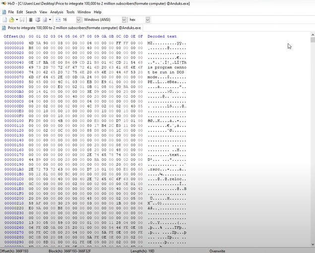Viewport: 315px width, 253px height.
Task: Open the bytes per row 16 dropdown
Action: (78, 20)
